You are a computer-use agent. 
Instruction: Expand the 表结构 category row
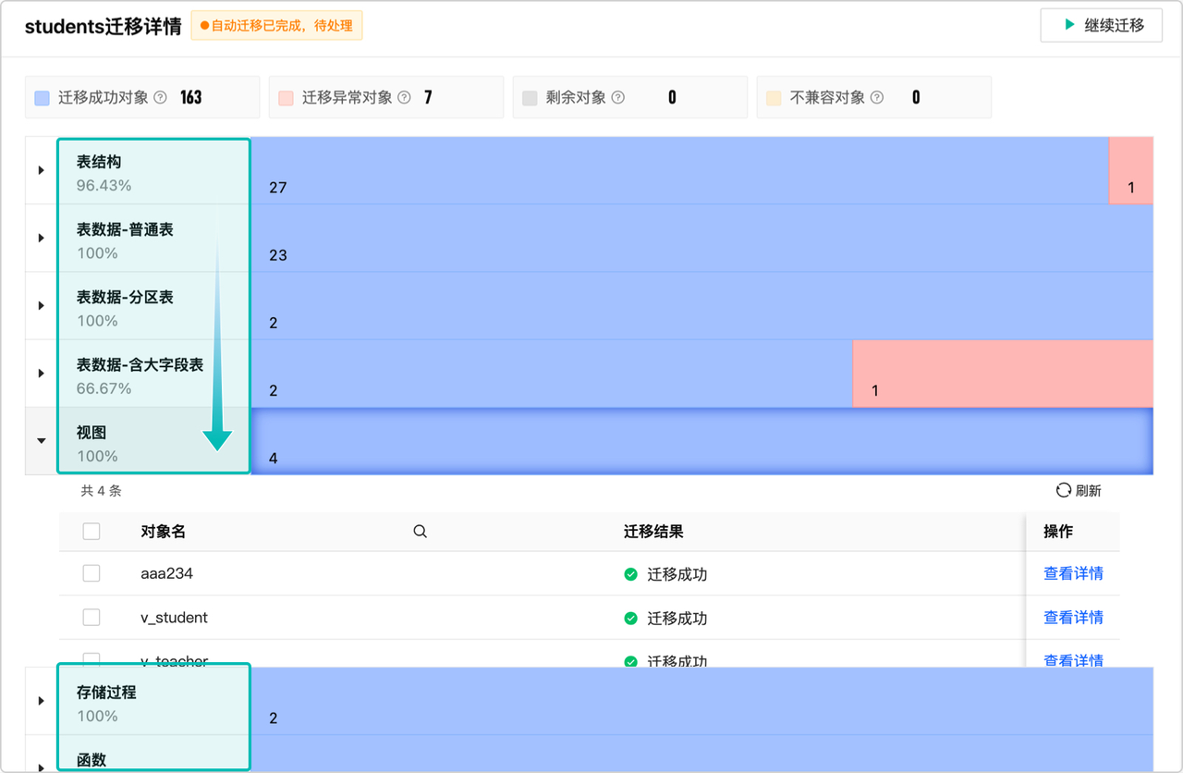(39, 169)
